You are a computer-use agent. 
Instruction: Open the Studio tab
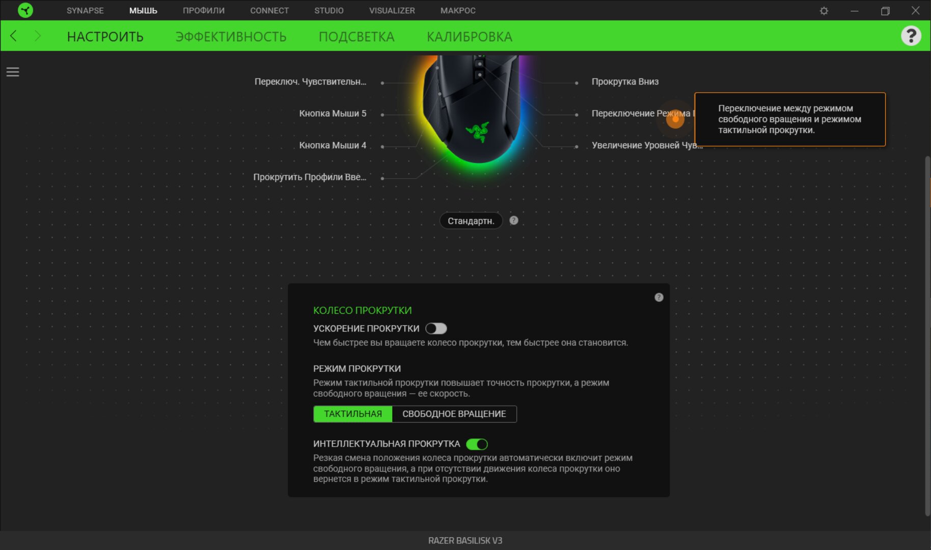click(329, 11)
